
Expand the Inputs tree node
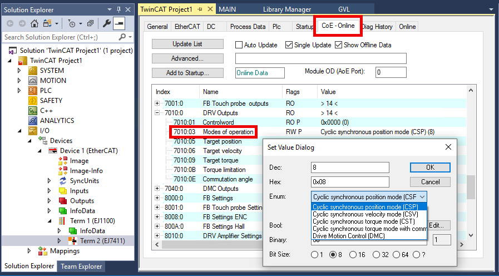pos(50,191)
